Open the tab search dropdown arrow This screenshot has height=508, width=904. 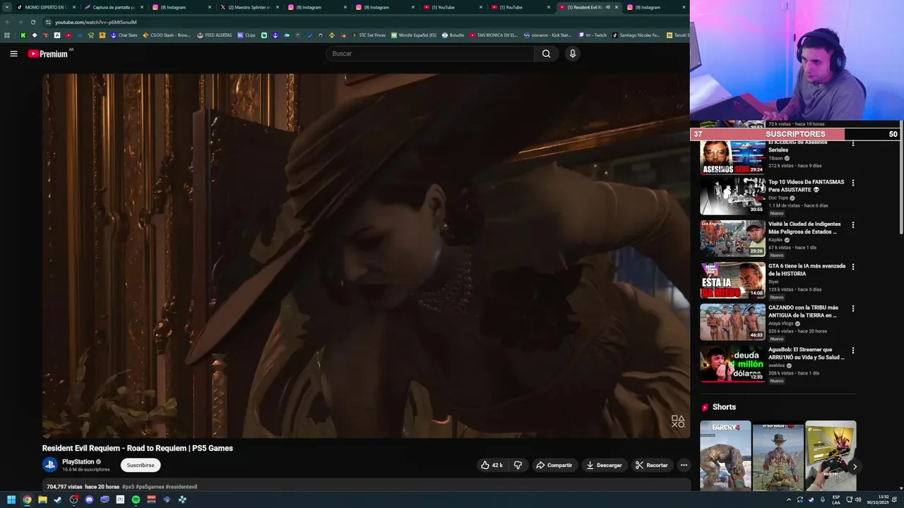pos(6,7)
